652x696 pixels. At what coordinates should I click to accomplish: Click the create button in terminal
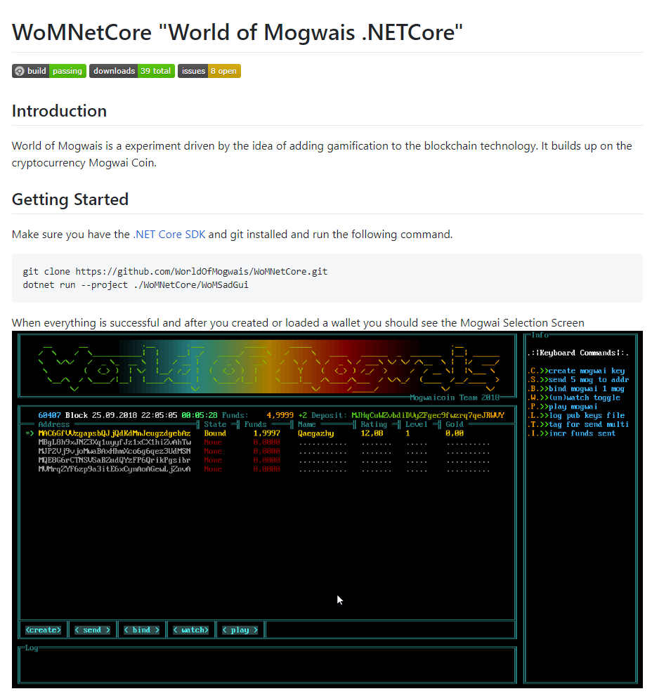point(43,630)
